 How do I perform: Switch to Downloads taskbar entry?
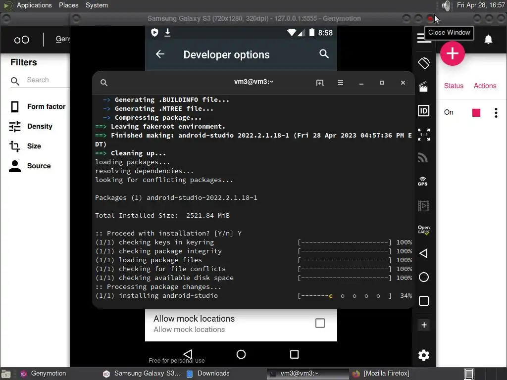[x=208, y=374]
